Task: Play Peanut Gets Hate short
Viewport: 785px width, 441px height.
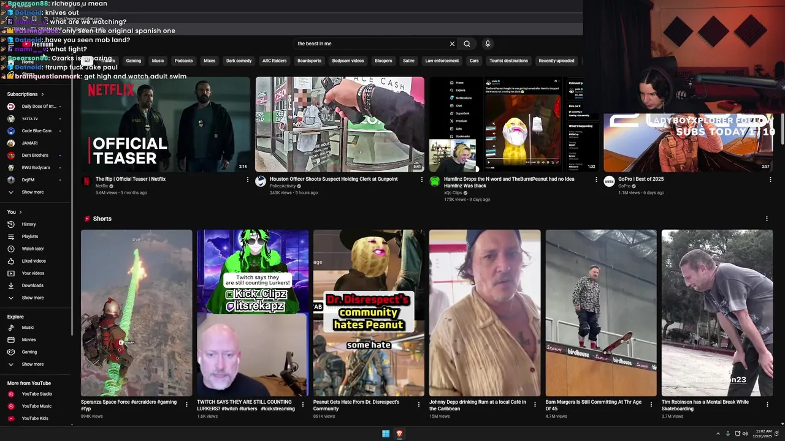Action: click(369, 313)
